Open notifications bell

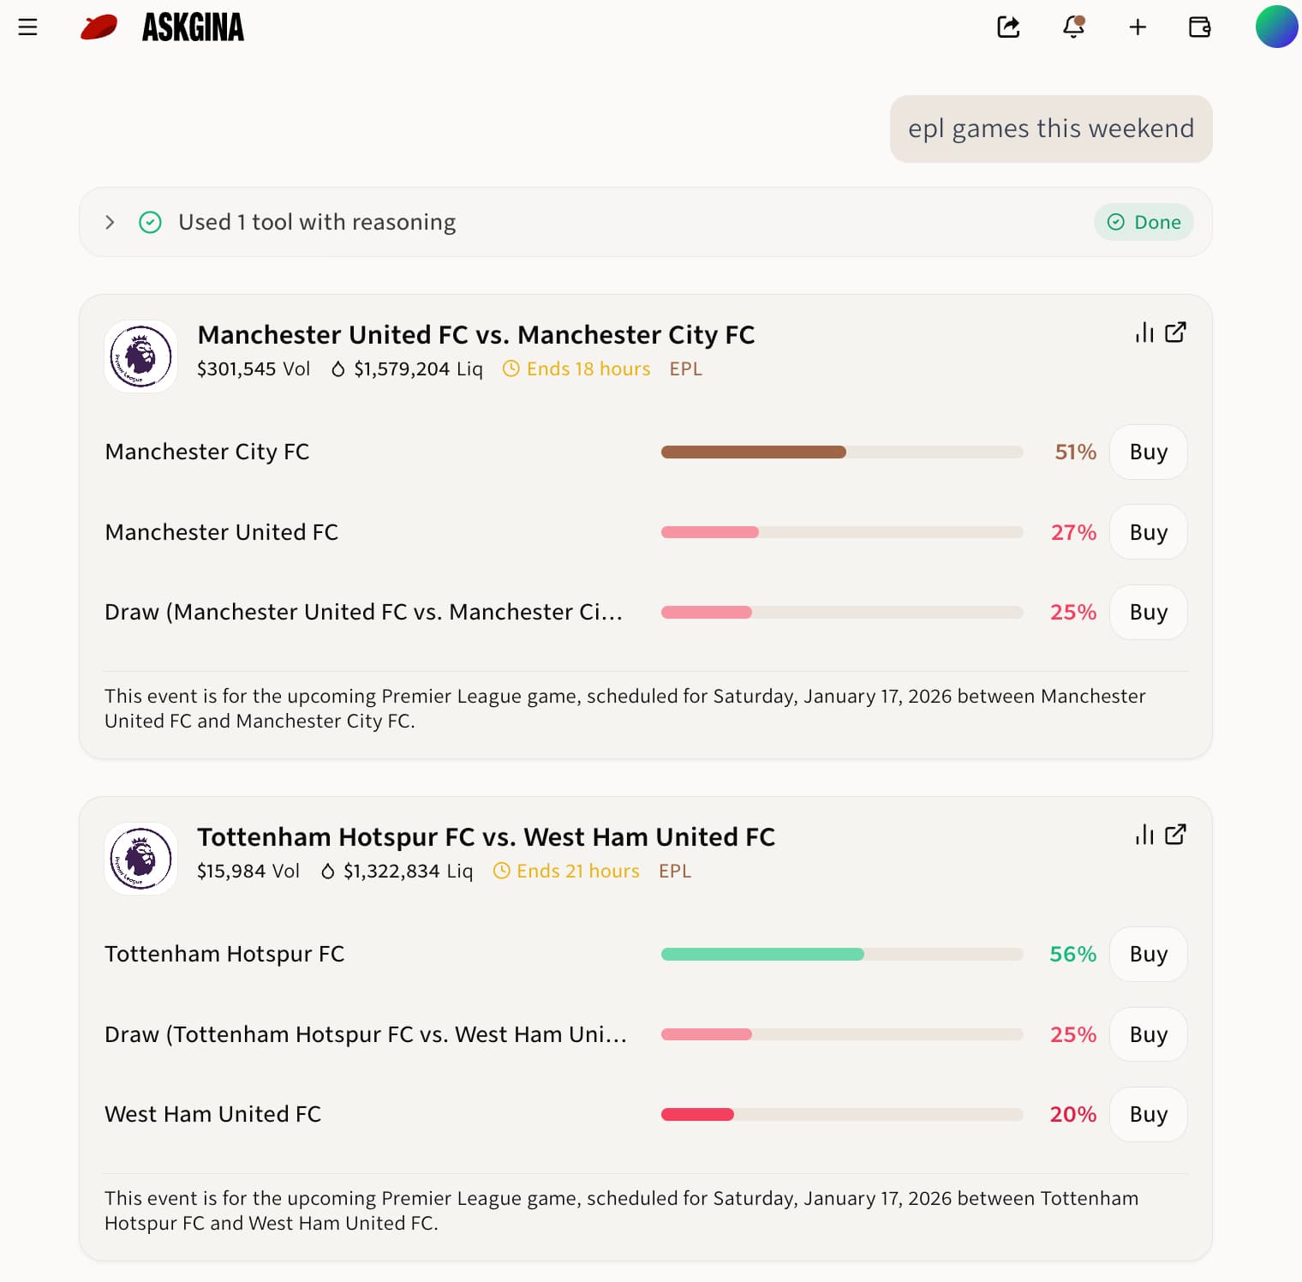tap(1073, 27)
